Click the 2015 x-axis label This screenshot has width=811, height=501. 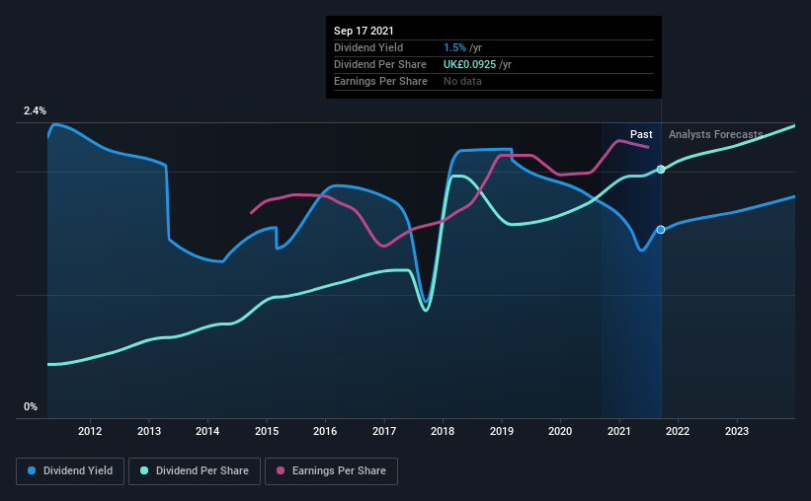tap(267, 431)
